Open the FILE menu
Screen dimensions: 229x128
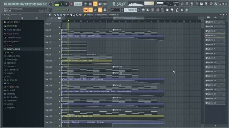[6, 4]
